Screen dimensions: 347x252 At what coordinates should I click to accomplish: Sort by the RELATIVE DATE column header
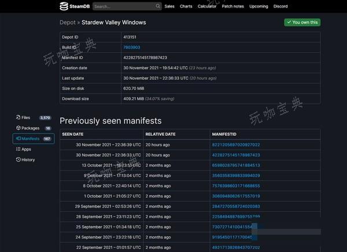point(160,134)
